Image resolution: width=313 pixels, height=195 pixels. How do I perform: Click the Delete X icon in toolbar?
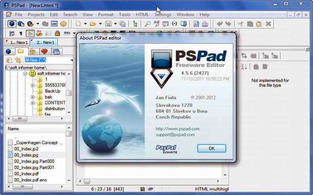click(268, 24)
